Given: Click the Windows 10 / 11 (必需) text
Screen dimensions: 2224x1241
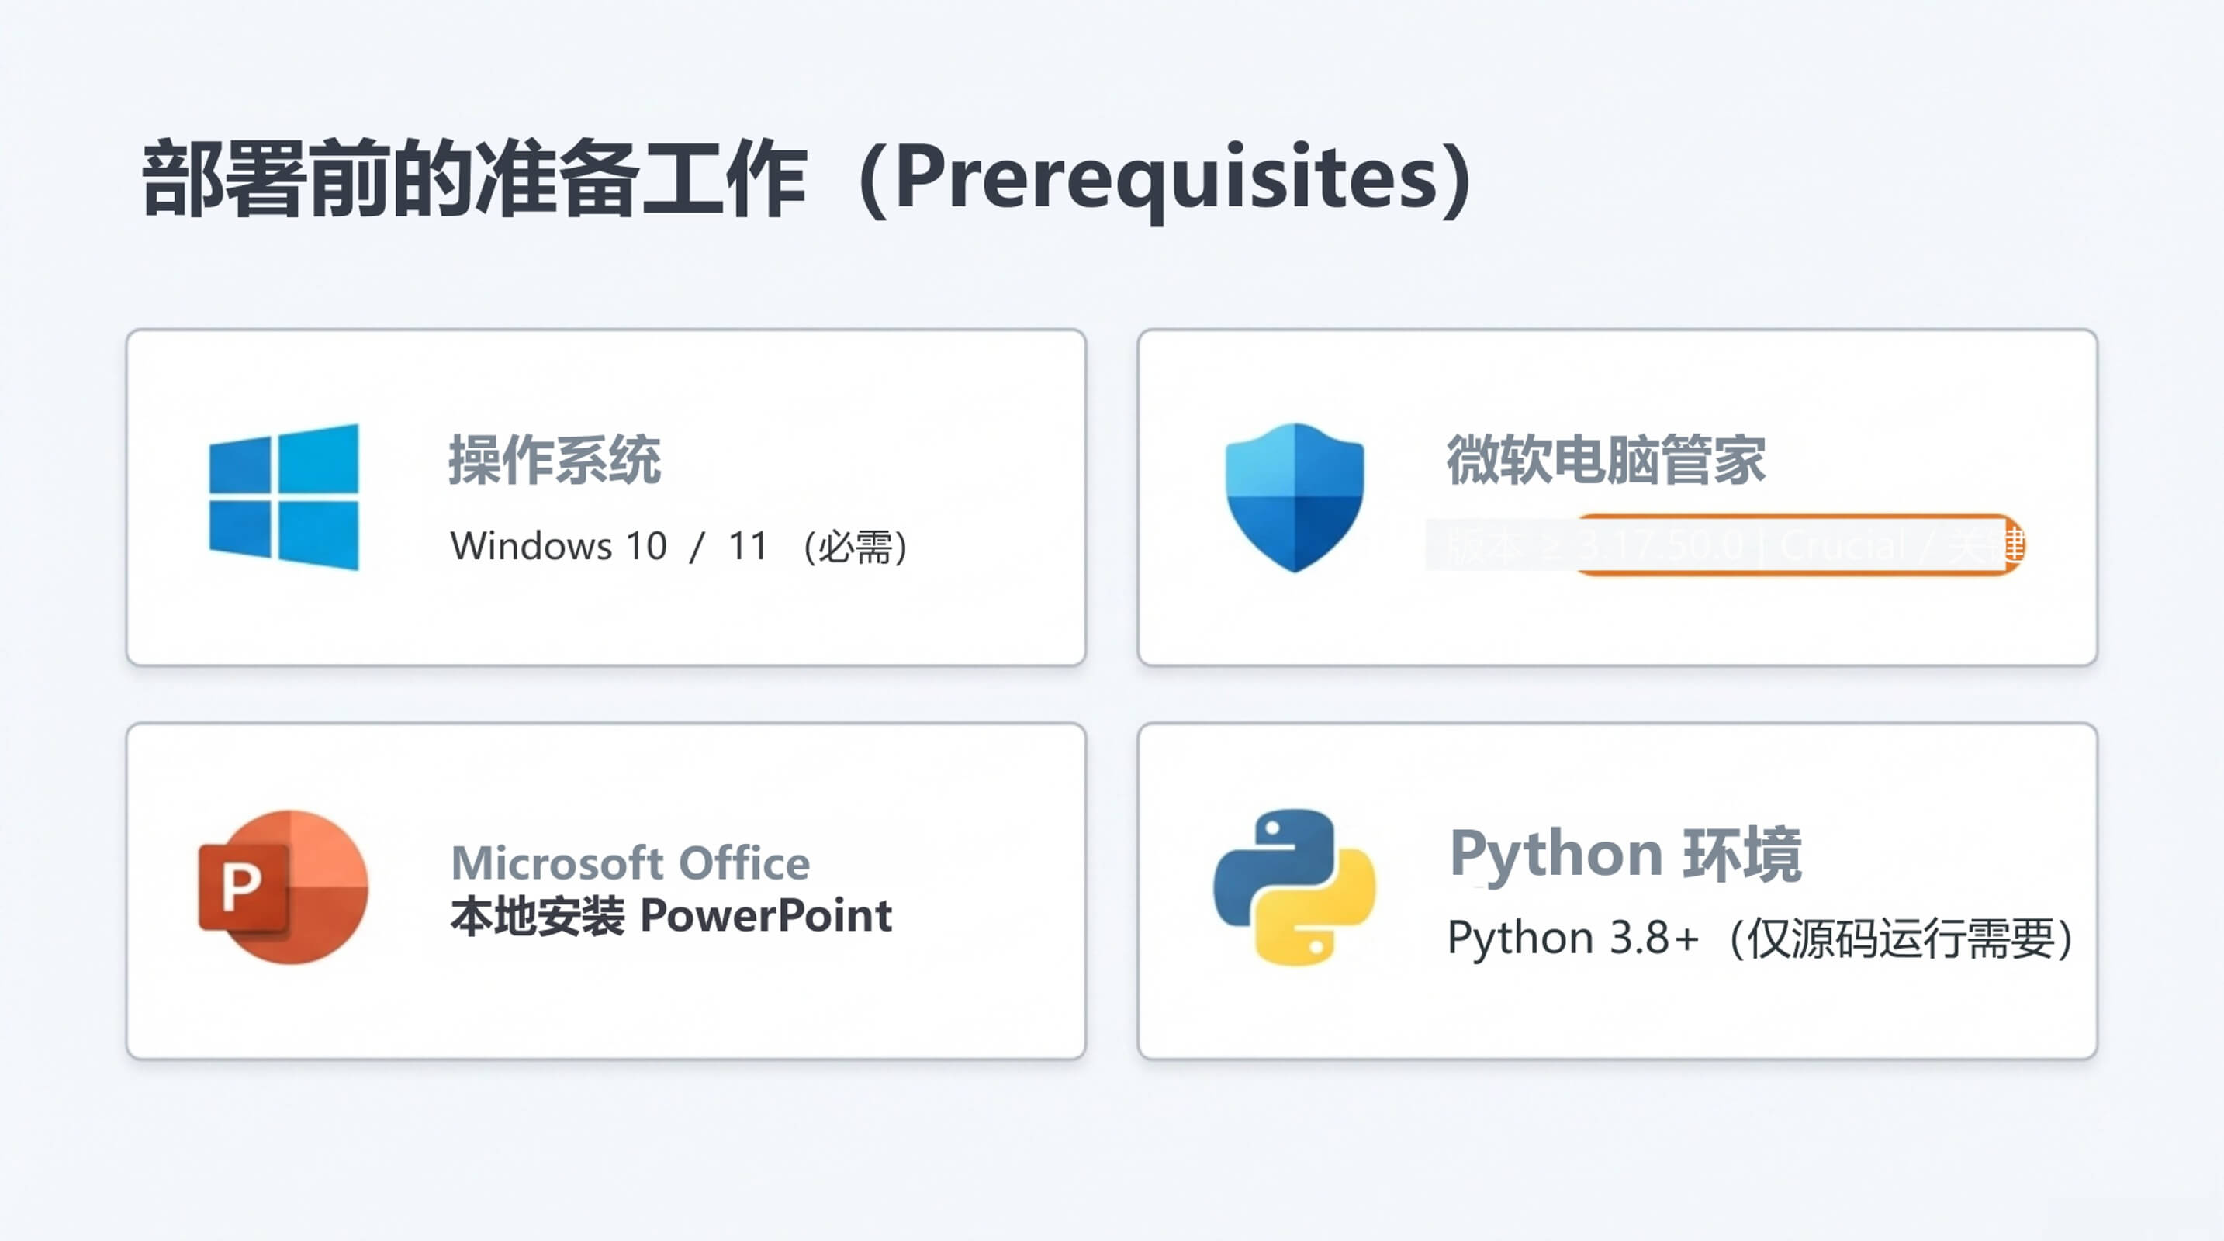Looking at the screenshot, I should pyautogui.click(x=679, y=546).
